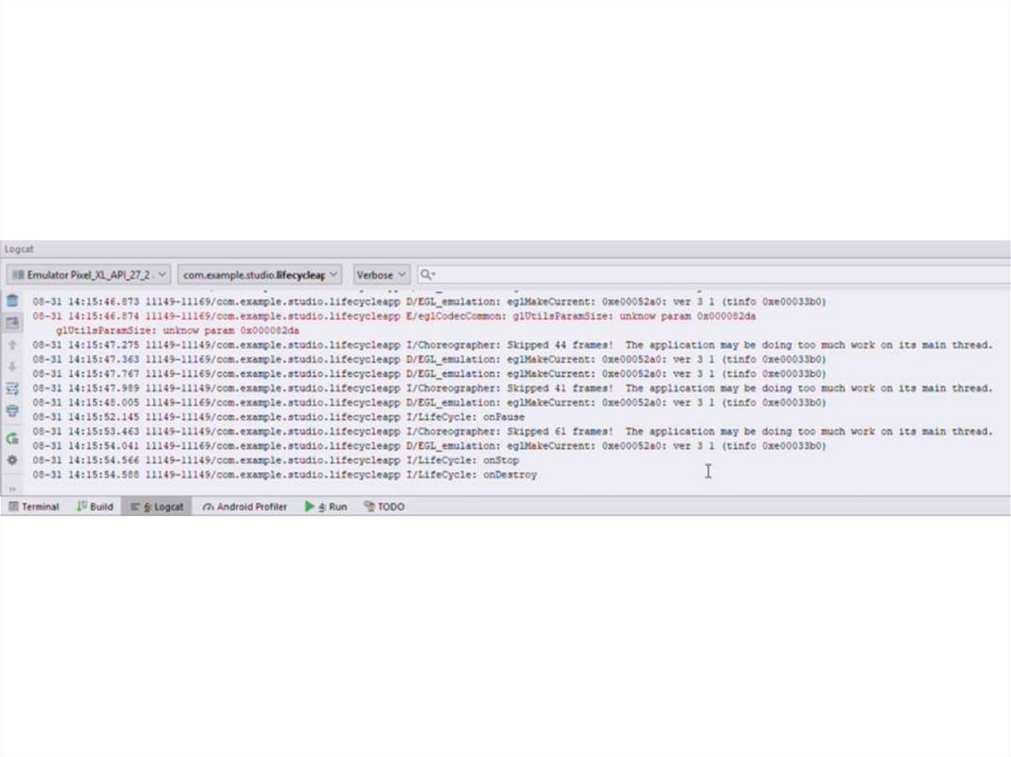The width and height of the screenshot is (1011, 757).
Task: Click the up arrow stack trace icon
Action: tap(12, 345)
